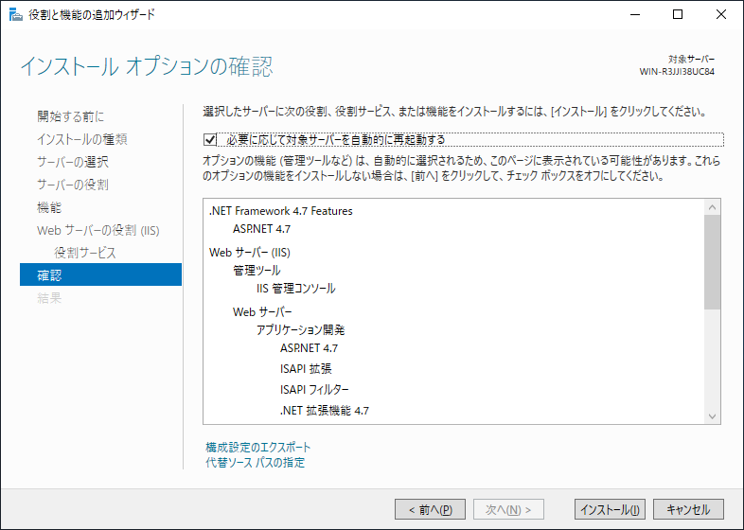Image resolution: width=744 pixels, height=530 pixels.
Task: Toggle automatic server restart checkbox
Action: 210,139
